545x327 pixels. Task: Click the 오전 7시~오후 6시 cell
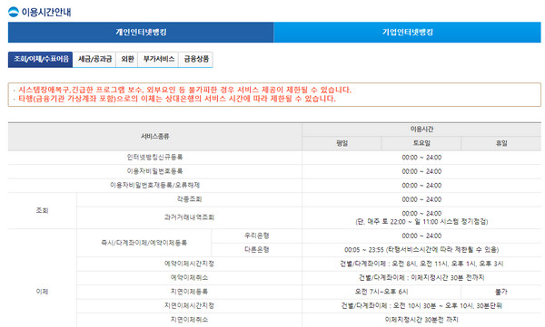click(x=381, y=292)
